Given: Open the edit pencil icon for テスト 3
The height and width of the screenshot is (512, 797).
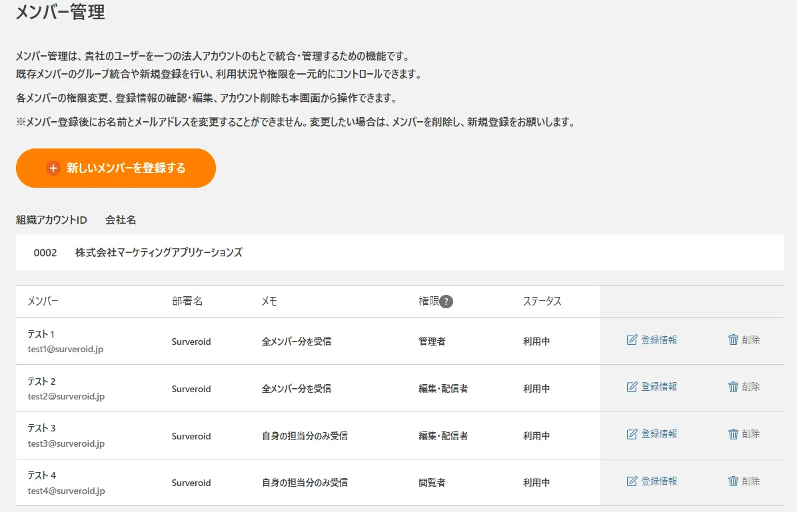Looking at the screenshot, I should (x=632, y=434).
